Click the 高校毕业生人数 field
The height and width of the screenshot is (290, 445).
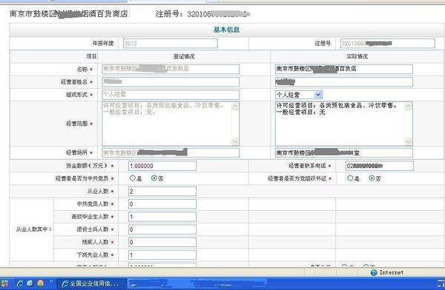(x=162, y=217)
